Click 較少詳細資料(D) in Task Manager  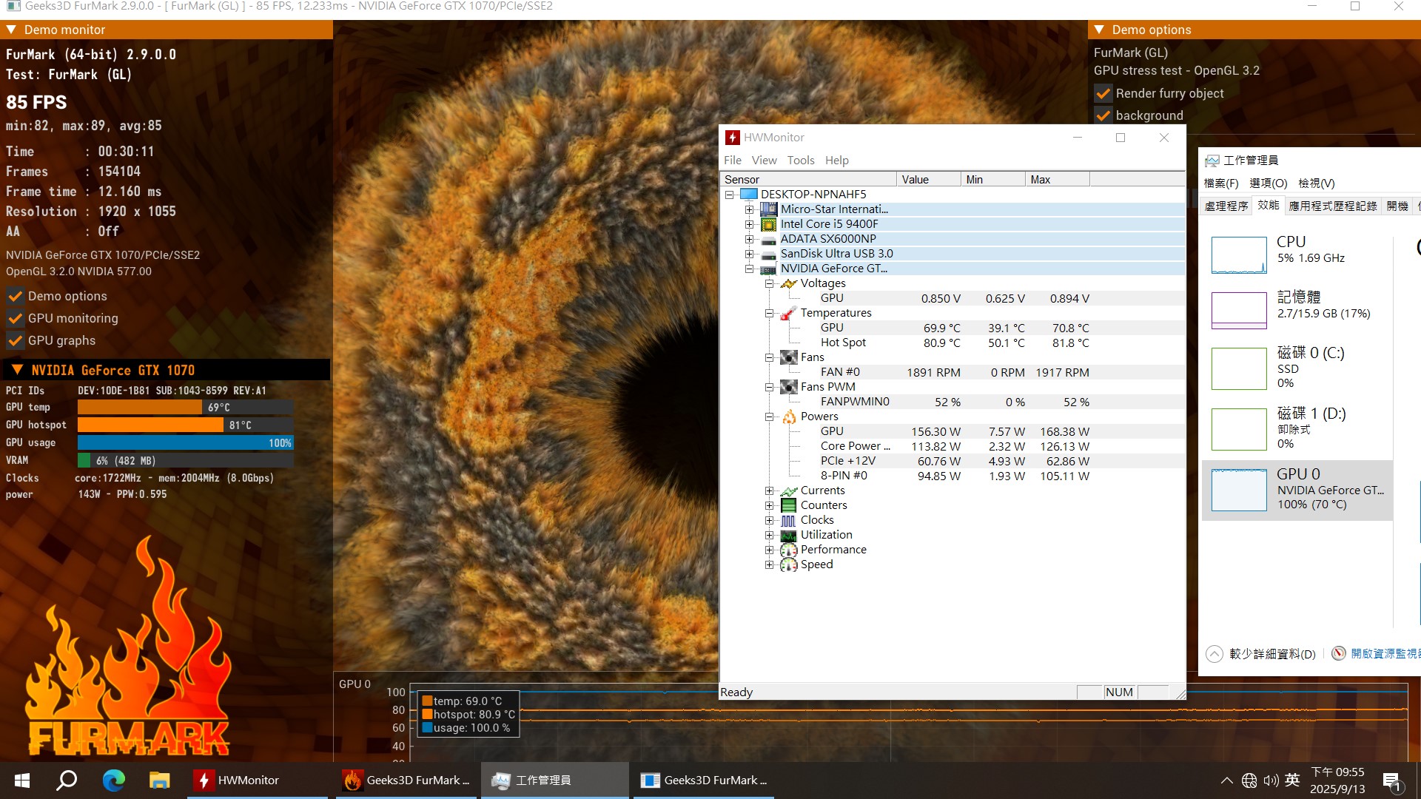coord(1261,654)
